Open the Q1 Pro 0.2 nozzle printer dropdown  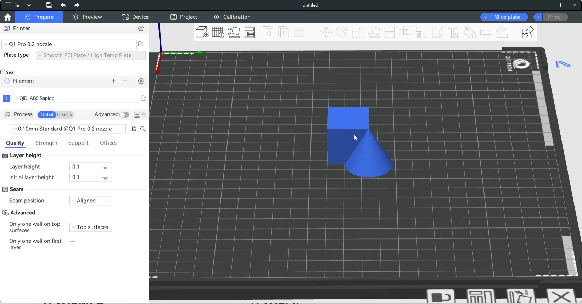(x=69, y=44)
